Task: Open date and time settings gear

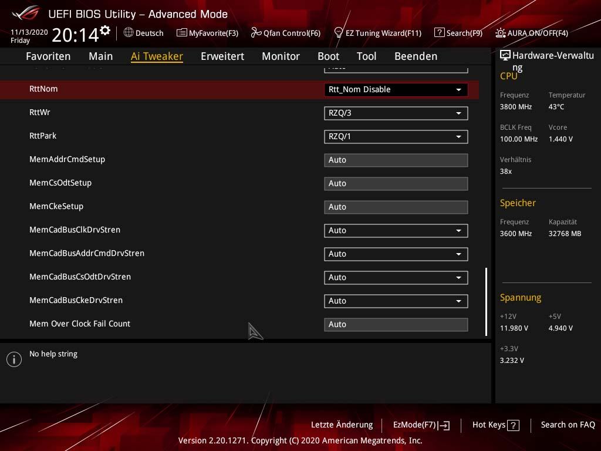Action: 105,31
